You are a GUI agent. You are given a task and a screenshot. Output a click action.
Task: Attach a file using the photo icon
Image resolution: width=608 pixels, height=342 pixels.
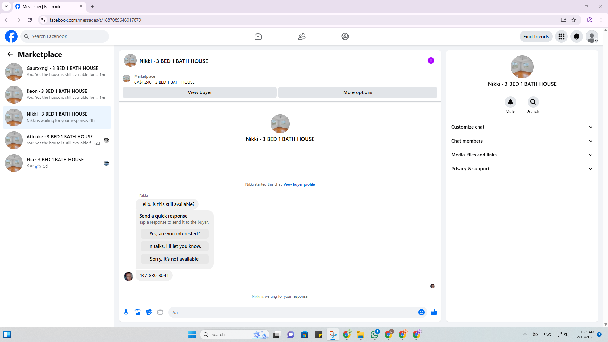tap(137, 312)
